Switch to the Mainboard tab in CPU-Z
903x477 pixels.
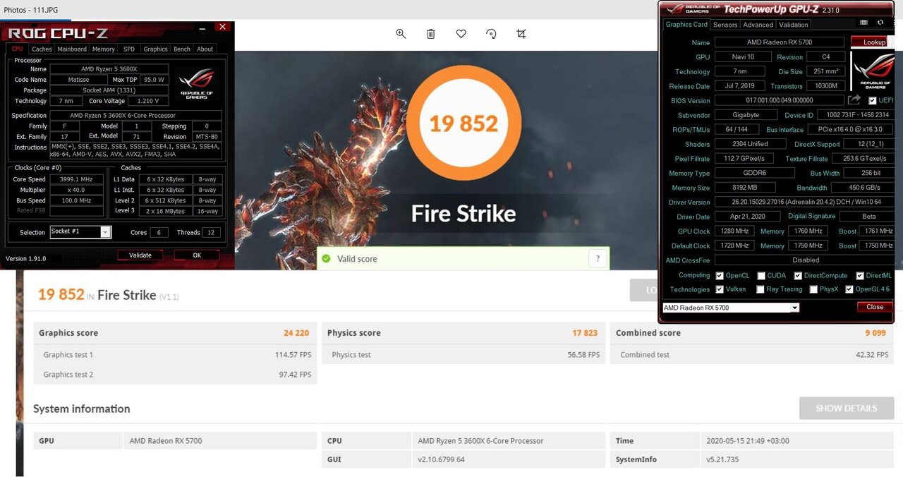72,49
